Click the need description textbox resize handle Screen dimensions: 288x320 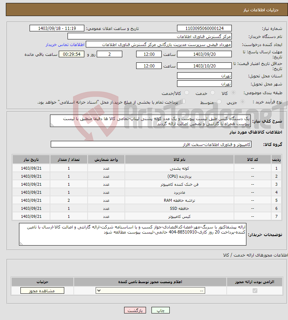(x=52, y=125)
